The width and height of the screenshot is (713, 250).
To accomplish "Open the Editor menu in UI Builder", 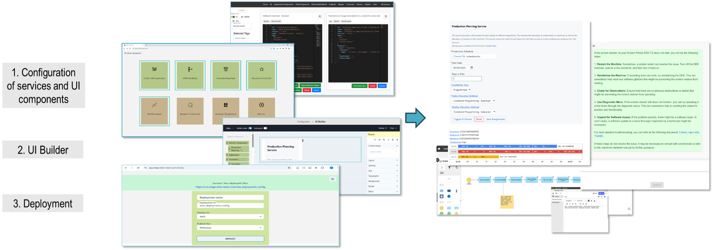I will point(230,128).
